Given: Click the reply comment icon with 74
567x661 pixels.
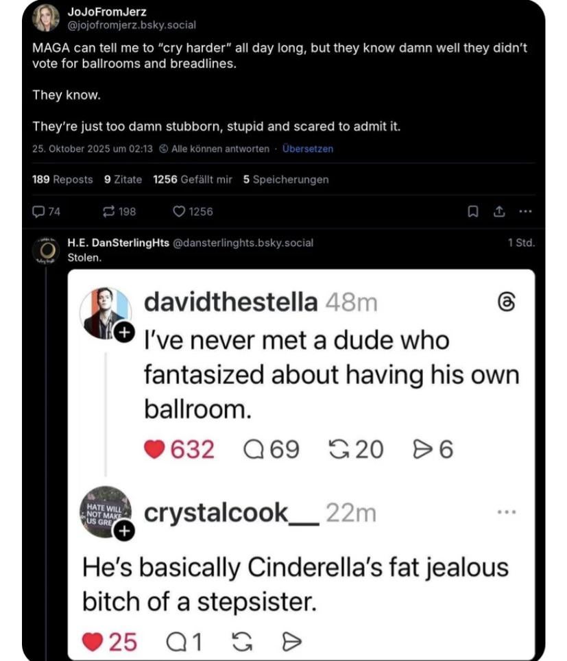Looking at the screenshot, I should pos(39,212).
